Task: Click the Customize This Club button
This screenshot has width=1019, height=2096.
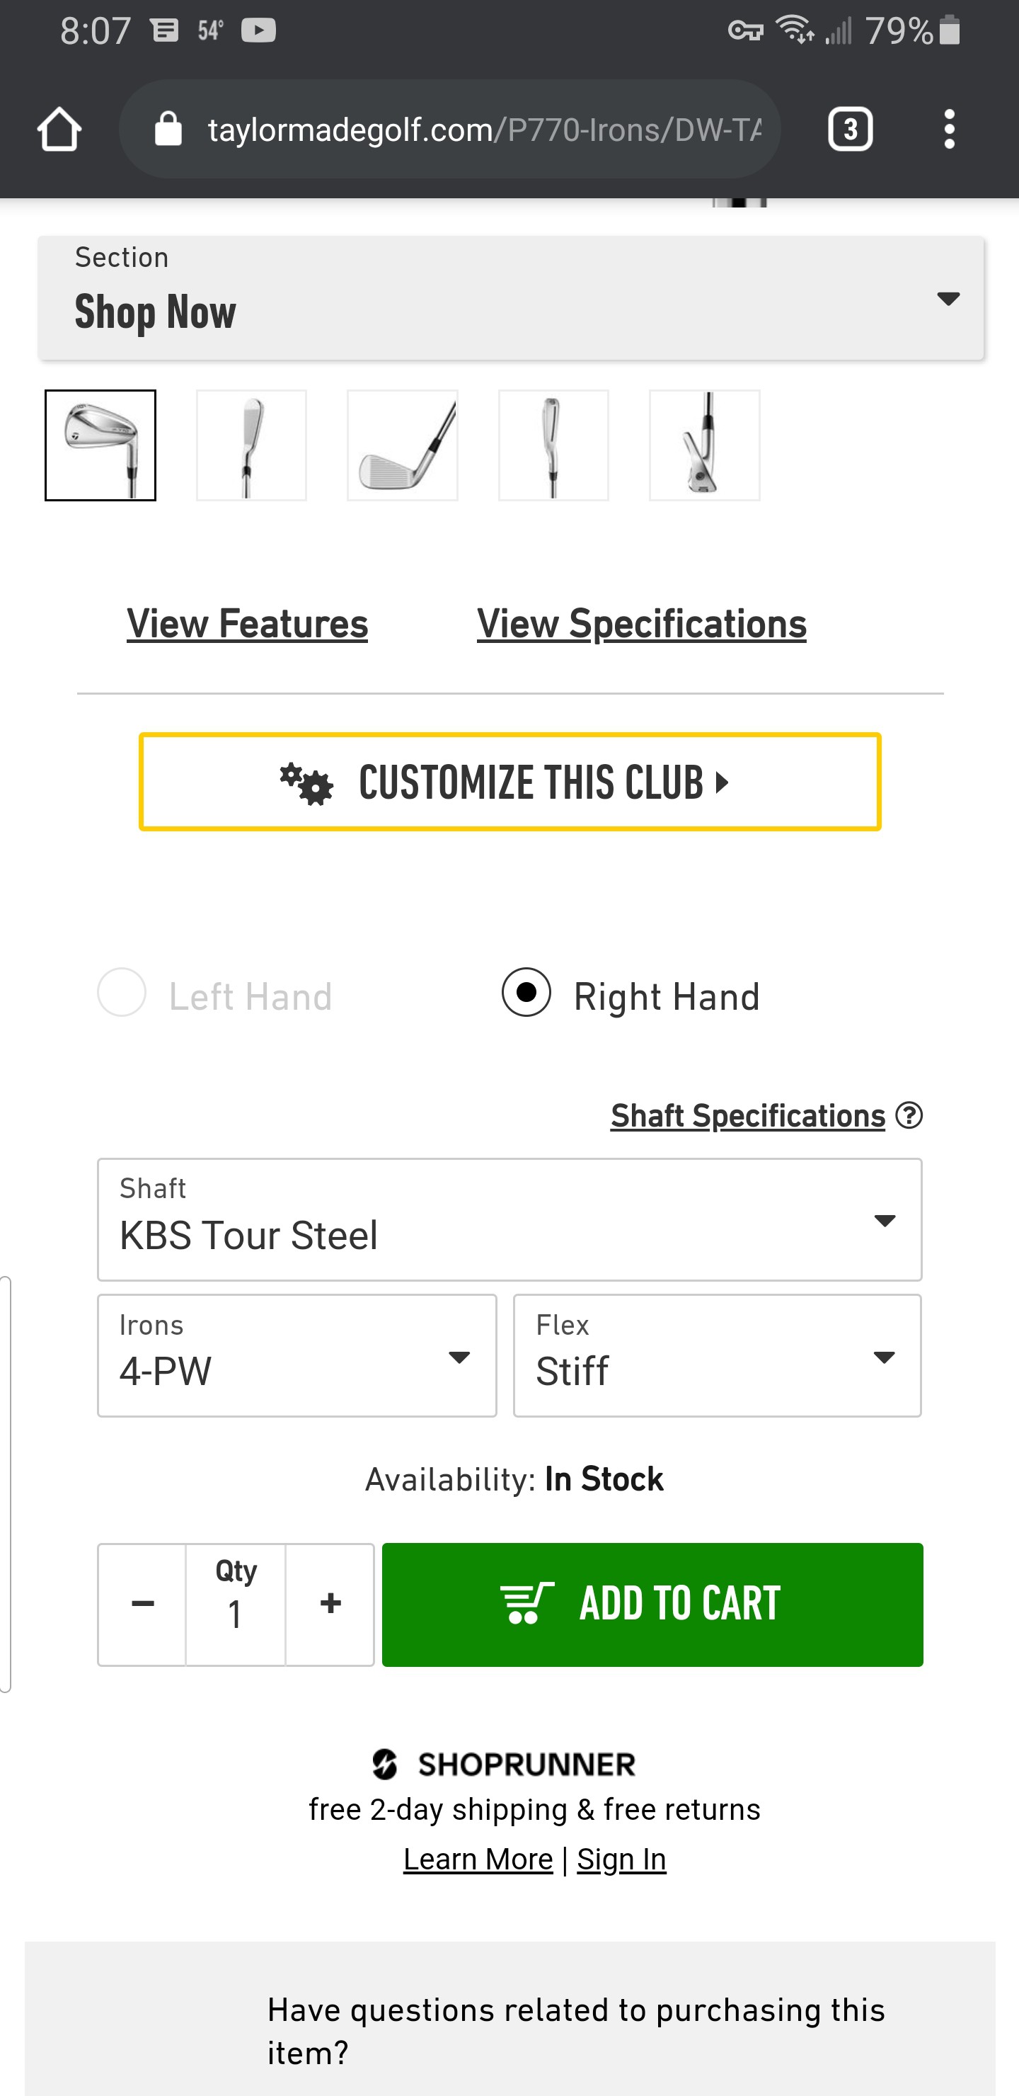Action: coord(510,782)
